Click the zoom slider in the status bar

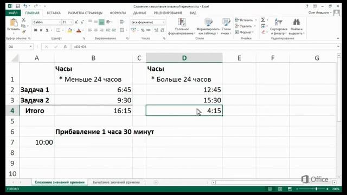312,189
